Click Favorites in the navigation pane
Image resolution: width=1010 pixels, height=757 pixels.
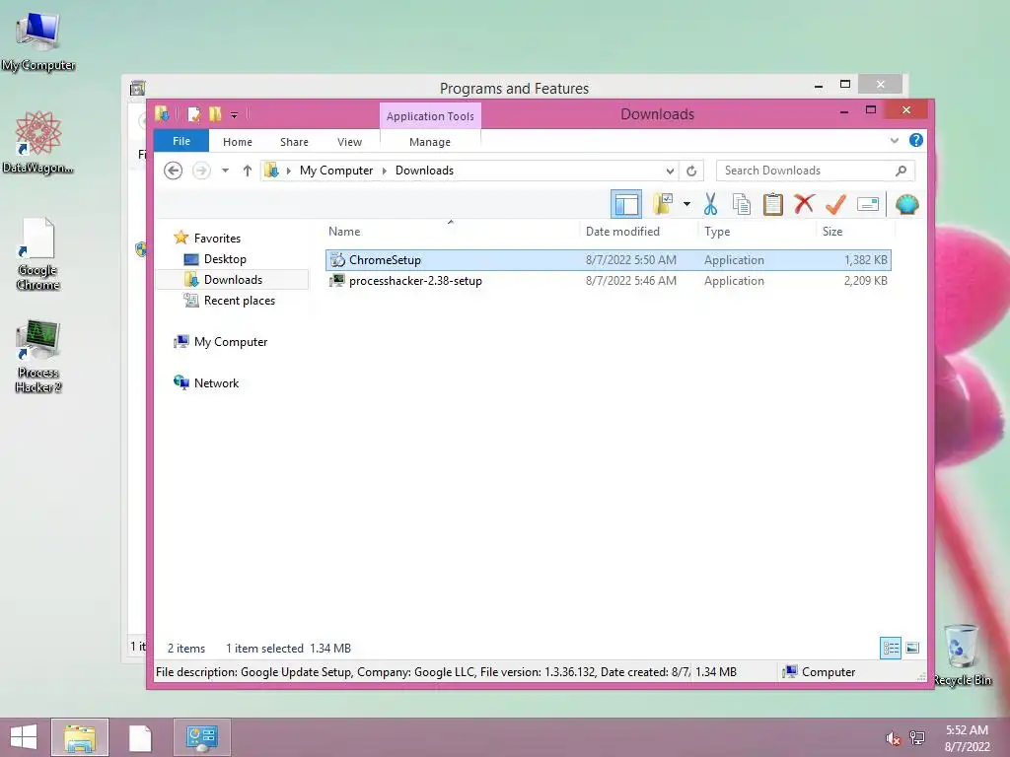(x=217, y=239)
